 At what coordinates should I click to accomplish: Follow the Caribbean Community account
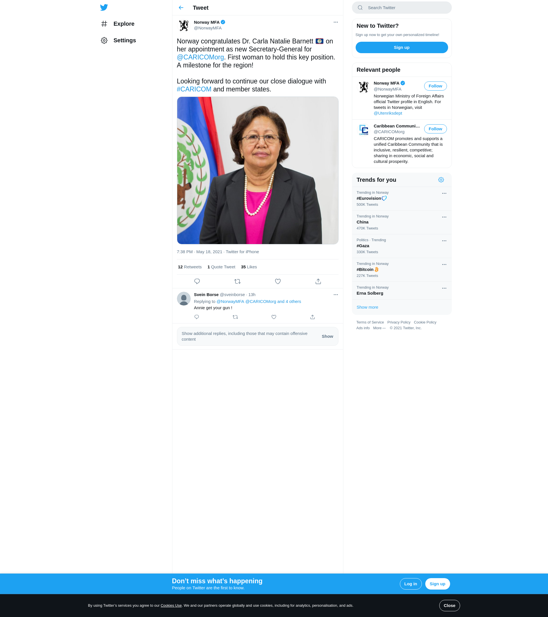click(435, 129)
